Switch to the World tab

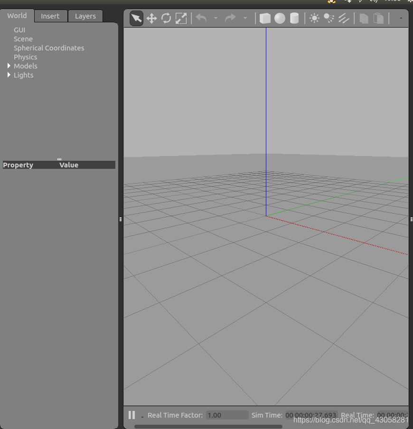tap(17, 16)
